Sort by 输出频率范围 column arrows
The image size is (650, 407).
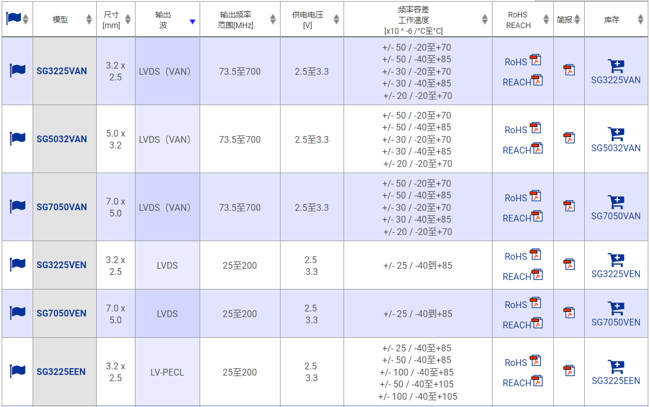273,19
